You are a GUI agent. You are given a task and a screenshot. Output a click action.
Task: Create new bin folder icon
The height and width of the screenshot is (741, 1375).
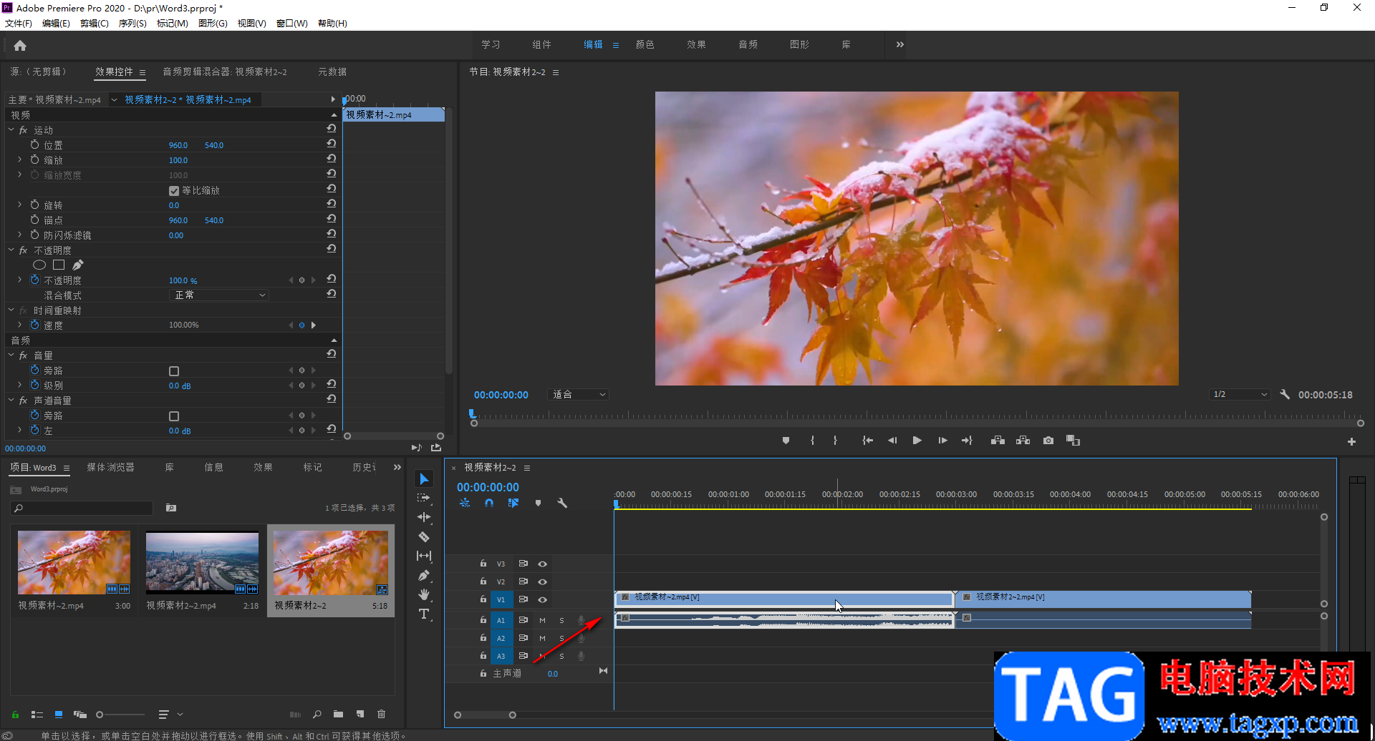[338, 714]
